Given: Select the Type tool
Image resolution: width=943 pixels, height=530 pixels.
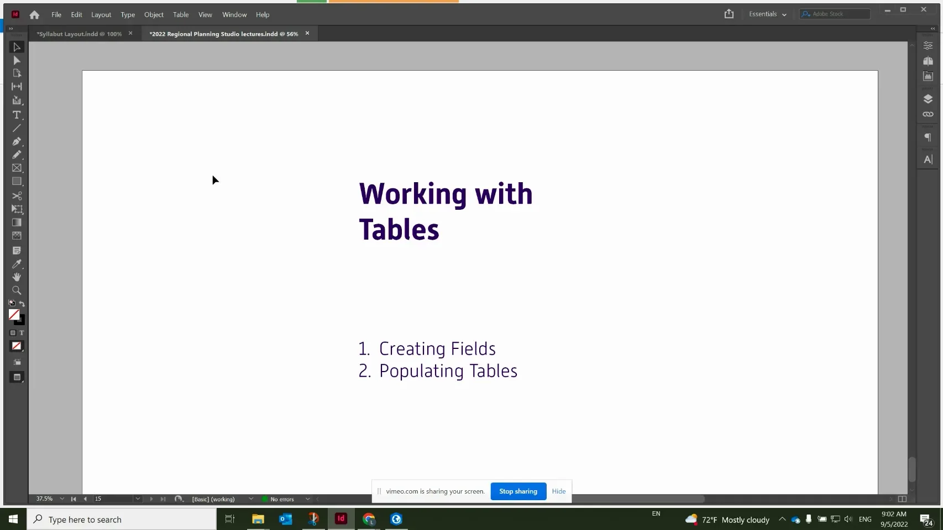Looking at the screenshot, I should pyautogui.click(x=17, y=115).
